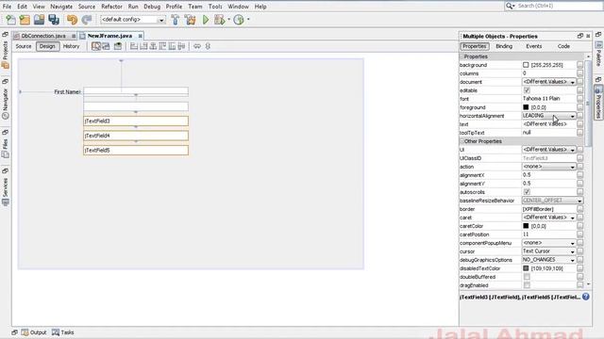Toggle the autoscrolls checkbox
Image resolution: width=604 pixels, height=339 pixels.
tap(527, 192)
